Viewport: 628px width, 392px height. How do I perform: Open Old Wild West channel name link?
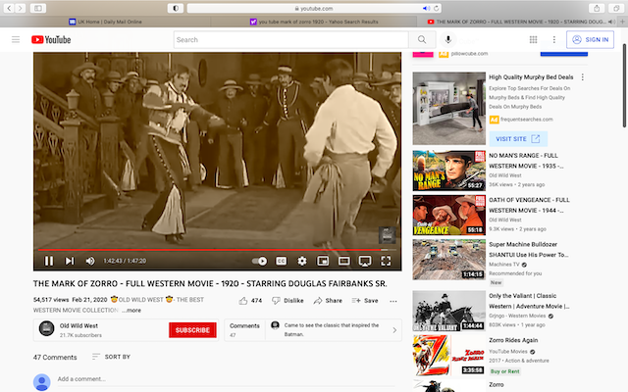point(78,326)
